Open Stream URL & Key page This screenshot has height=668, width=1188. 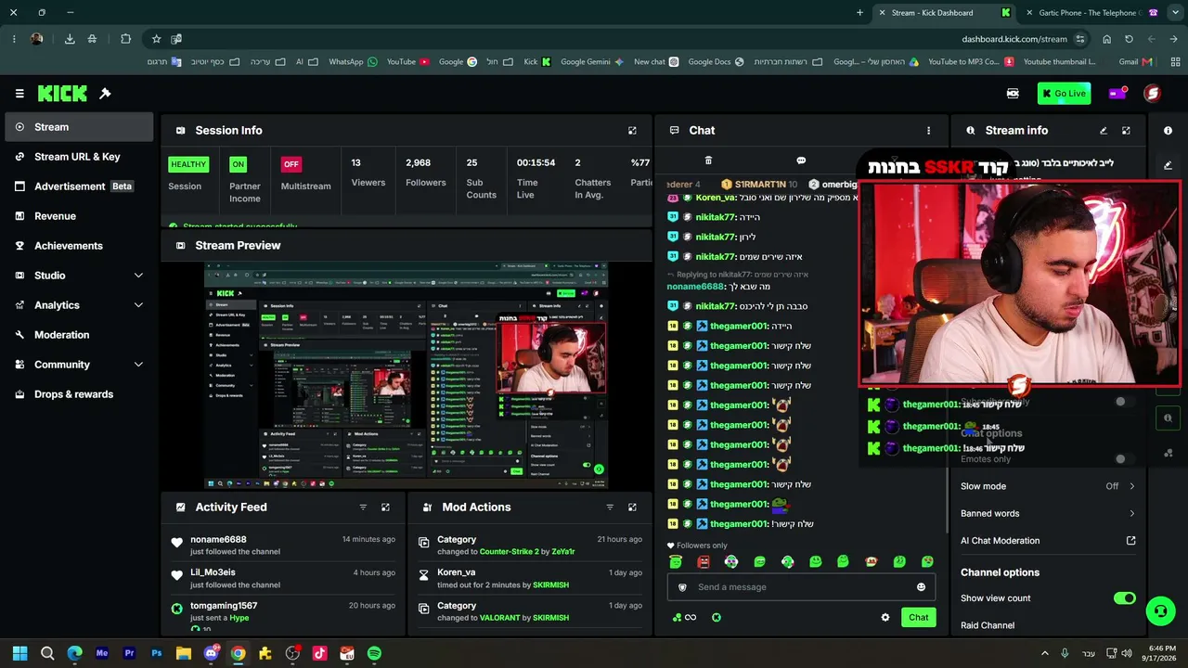(x=79, y=157)
